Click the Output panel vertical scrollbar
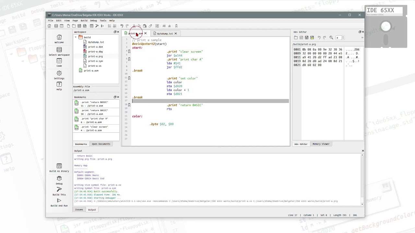The width and height of the screenshot is (415, 233). tap(362, 179)
